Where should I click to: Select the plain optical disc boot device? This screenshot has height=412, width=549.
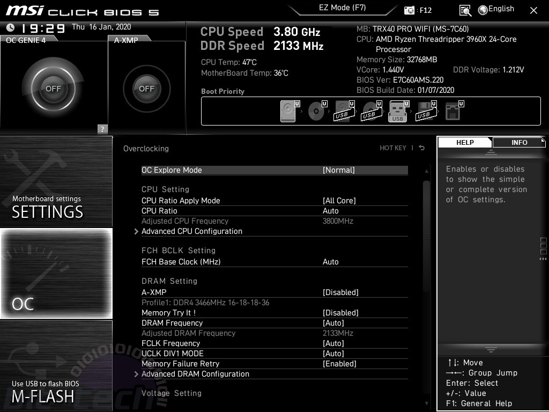(x=317, y=111)
